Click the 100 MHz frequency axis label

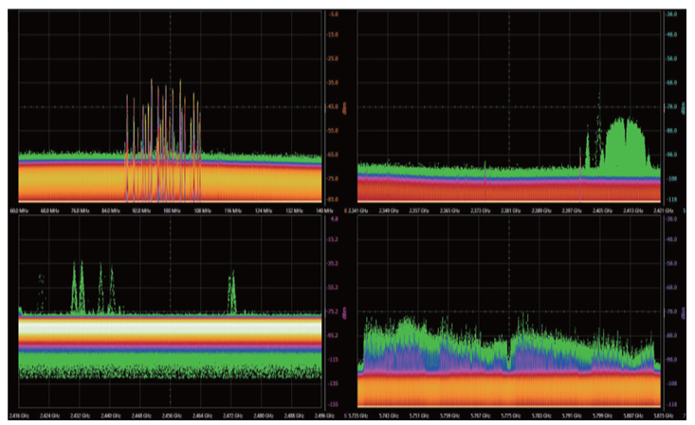coord(172,211)
